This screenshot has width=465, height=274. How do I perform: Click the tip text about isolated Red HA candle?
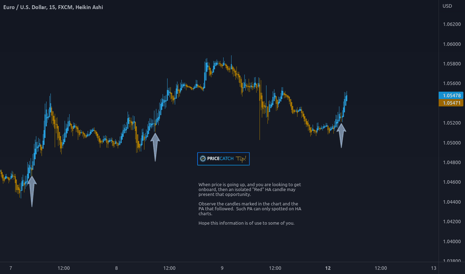tap(249, 190)
